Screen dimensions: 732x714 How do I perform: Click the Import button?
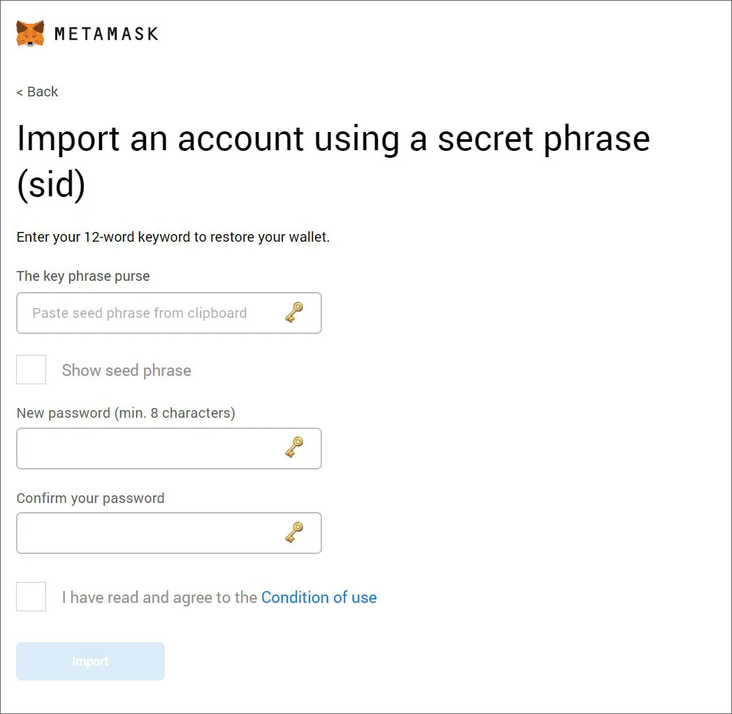pos(91,661)
